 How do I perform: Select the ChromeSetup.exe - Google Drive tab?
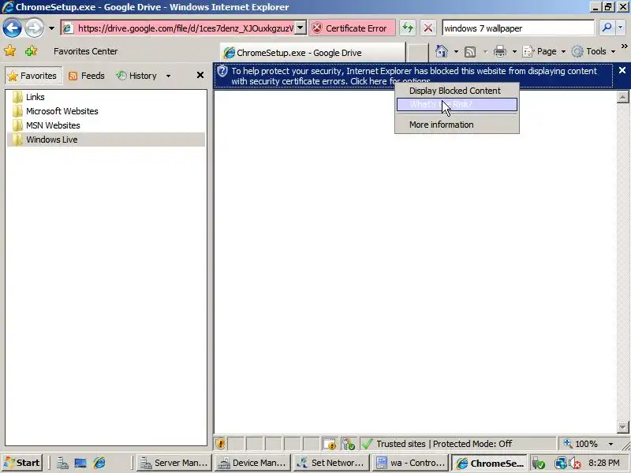pos(312,53)
